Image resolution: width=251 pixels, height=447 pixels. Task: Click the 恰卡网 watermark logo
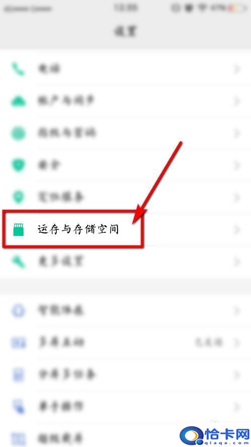tap(215, 435)
